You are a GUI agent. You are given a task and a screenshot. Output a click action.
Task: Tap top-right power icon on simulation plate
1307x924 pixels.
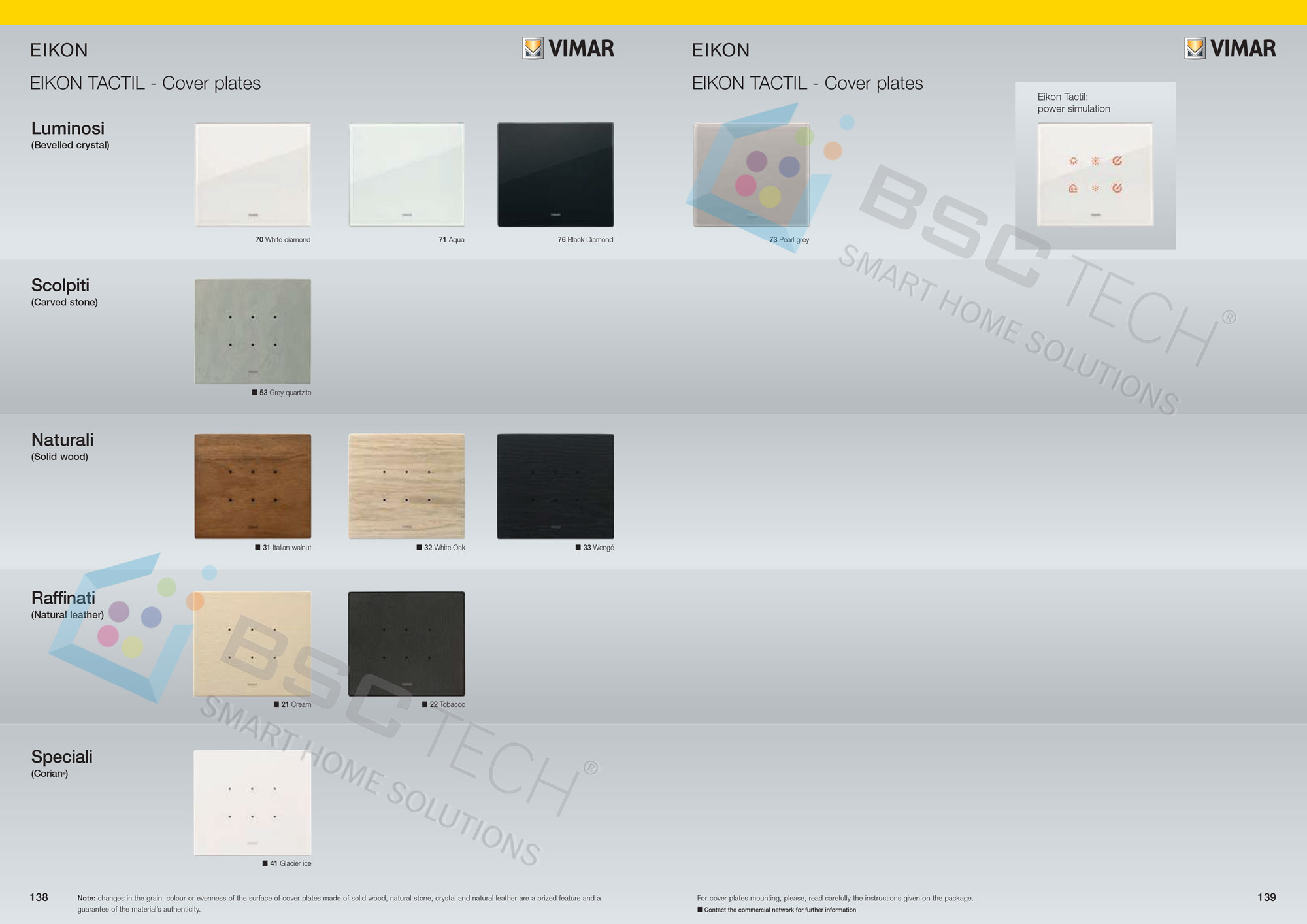coord(1117,161)
